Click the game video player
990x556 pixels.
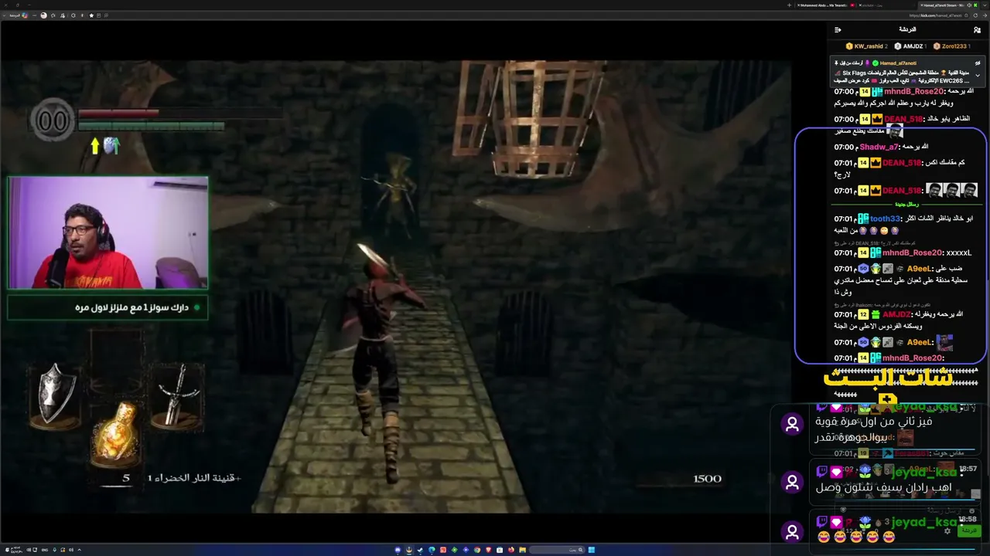click(396, 286)
